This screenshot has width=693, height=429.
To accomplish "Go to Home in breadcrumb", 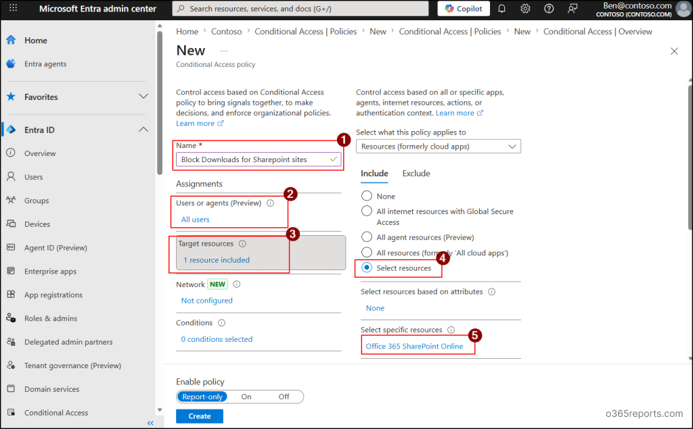I will (x=187, y=31).
